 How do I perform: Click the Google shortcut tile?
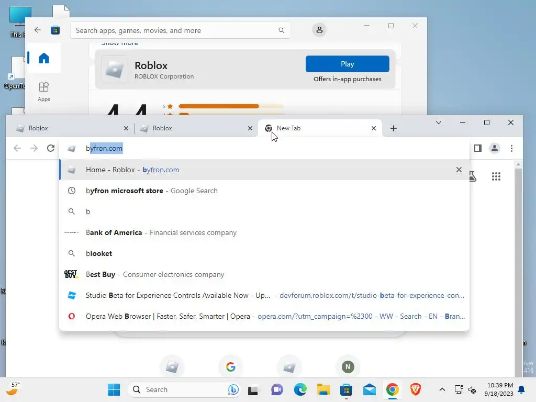(231, 367)
